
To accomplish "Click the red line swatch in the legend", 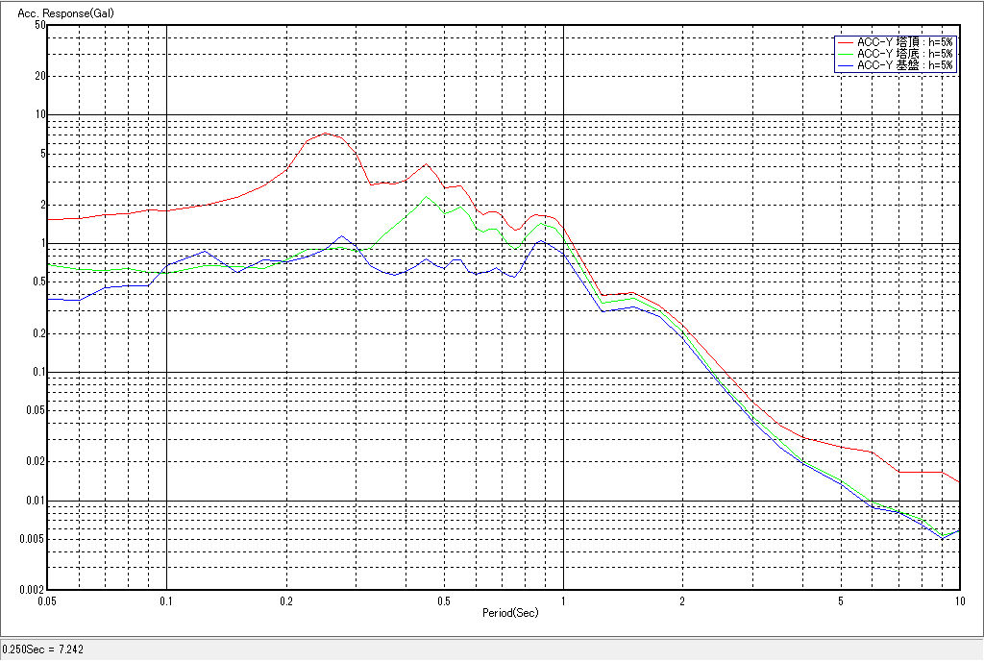I will coord(846,42).
